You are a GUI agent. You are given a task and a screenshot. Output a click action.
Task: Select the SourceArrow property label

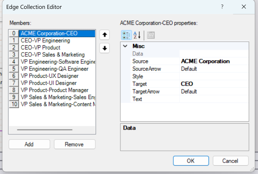(x=147, y=69)
